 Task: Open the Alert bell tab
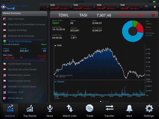129,111
